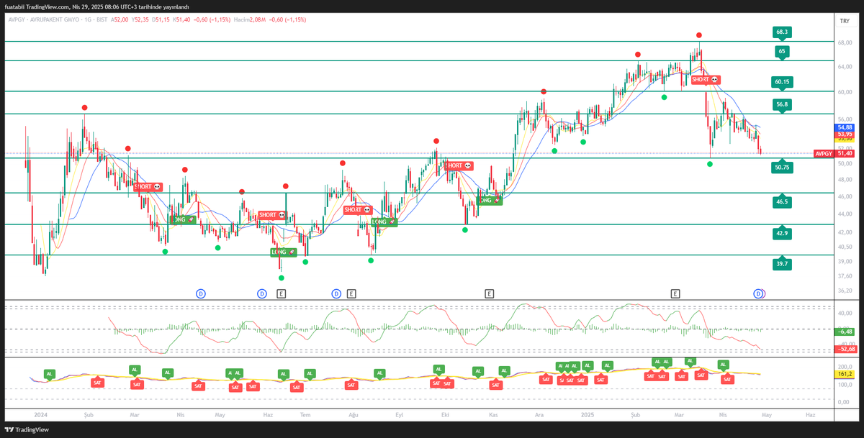
Task: Click the first green AL signal at left
Action: (x=49, y=374)
